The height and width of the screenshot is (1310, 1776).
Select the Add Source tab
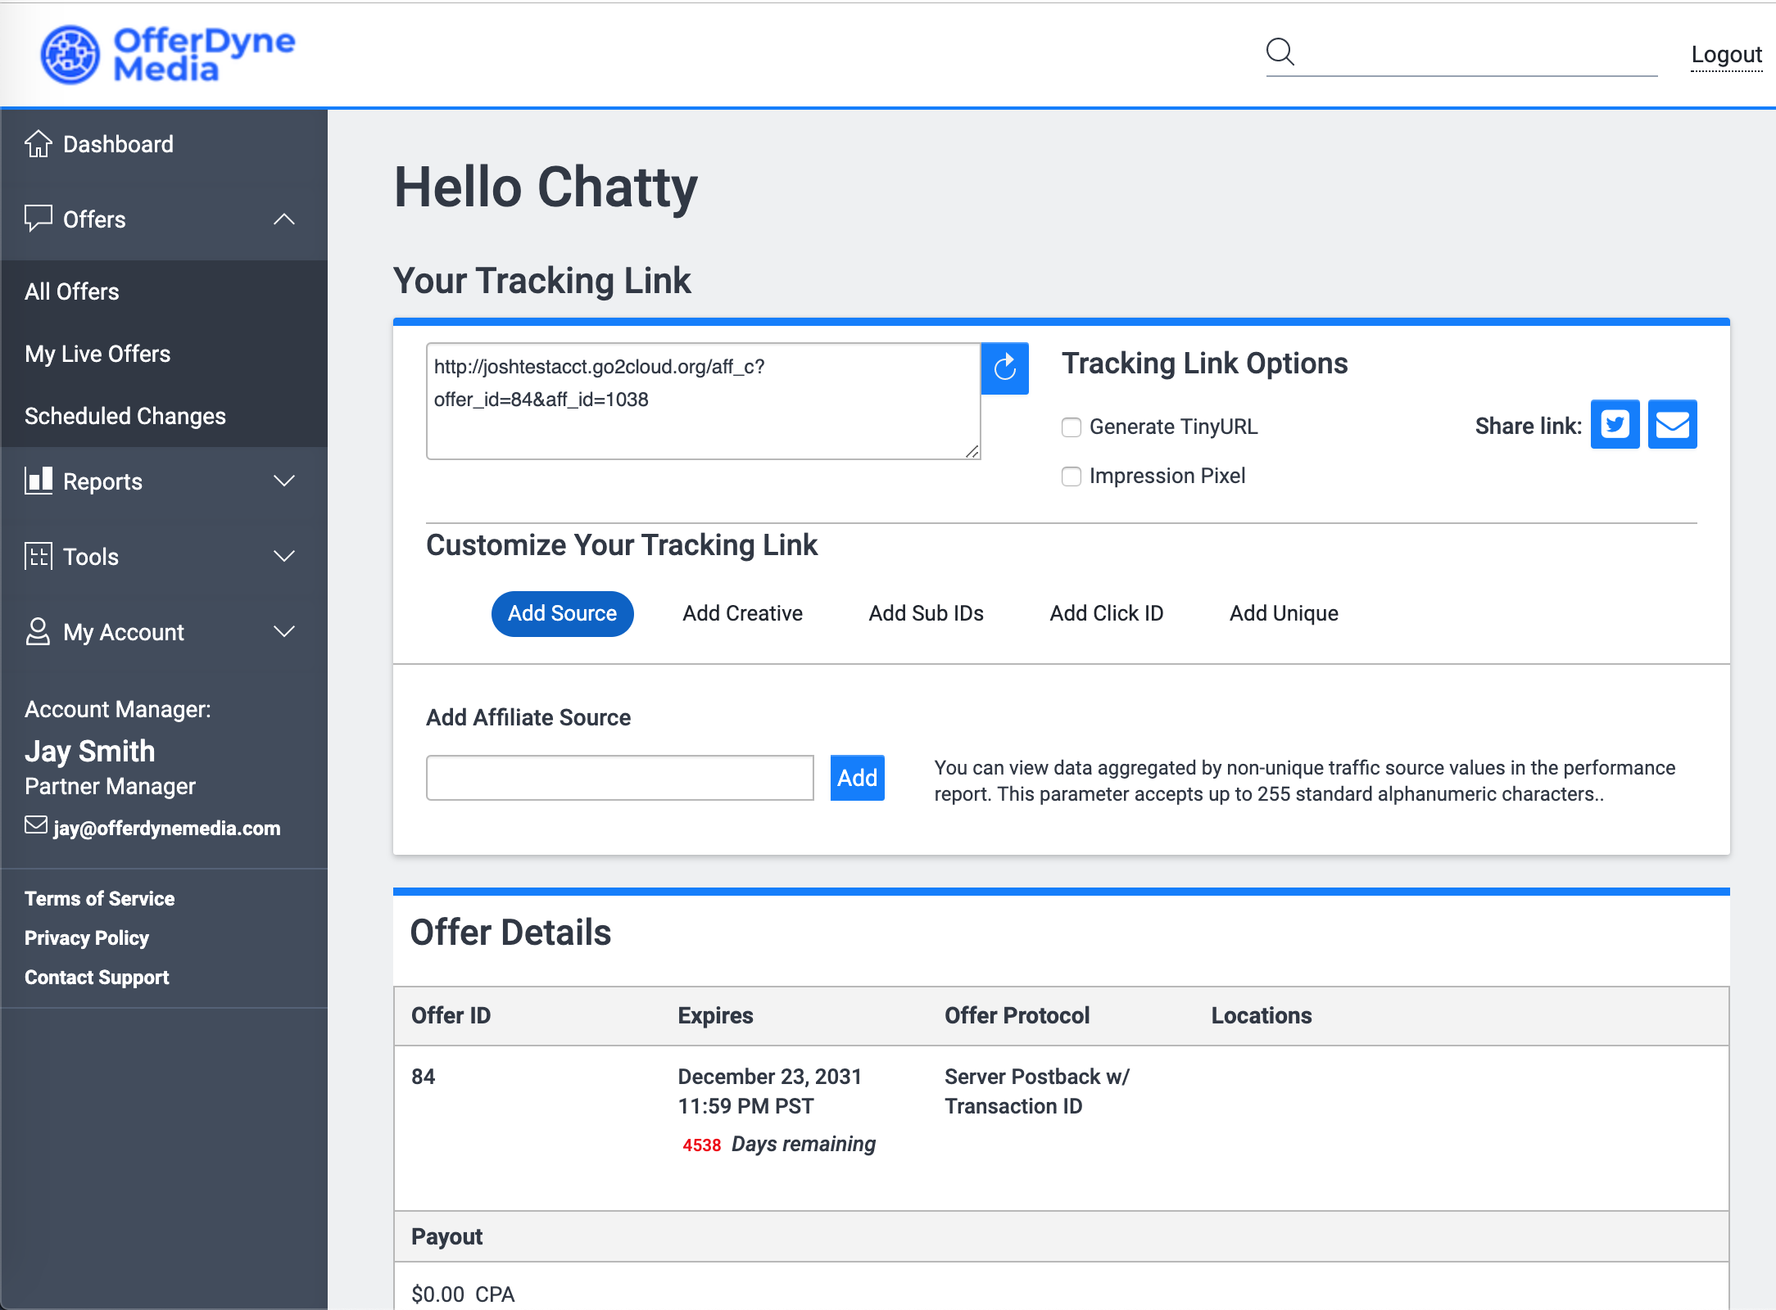click(x=562, y=613)
